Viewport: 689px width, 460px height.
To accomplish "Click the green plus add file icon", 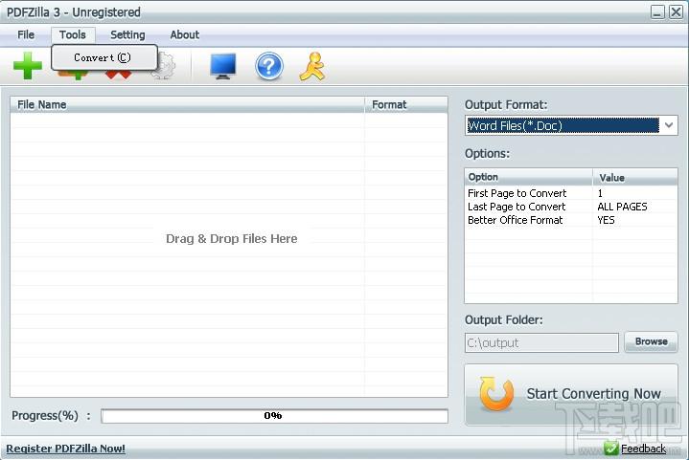I will click(x=28, y=66).
